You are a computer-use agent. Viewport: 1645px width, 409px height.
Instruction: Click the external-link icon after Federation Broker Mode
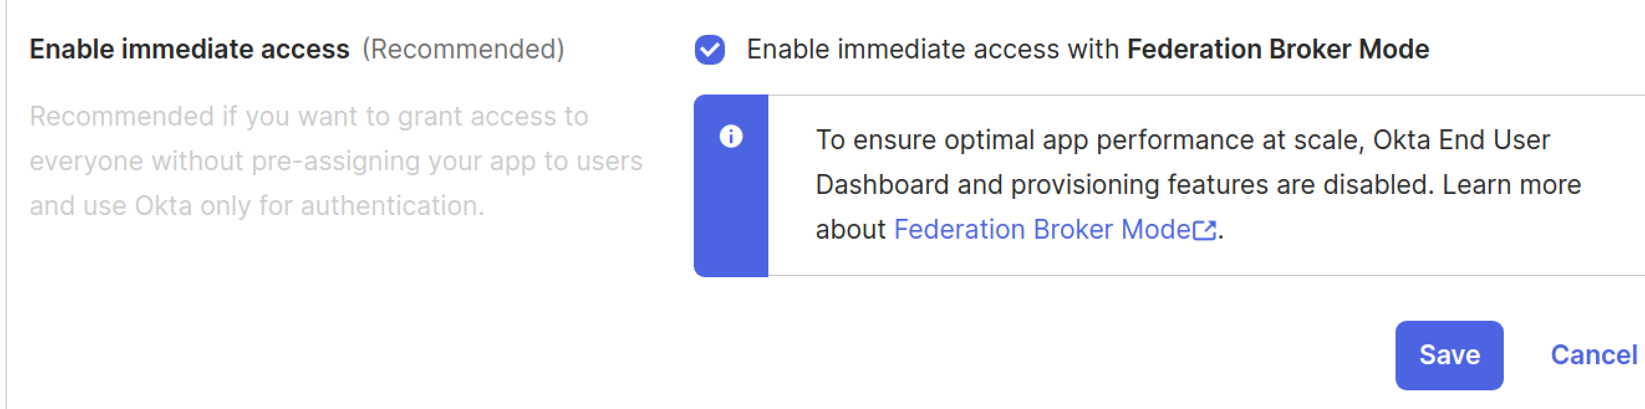tap(1205, 231)
